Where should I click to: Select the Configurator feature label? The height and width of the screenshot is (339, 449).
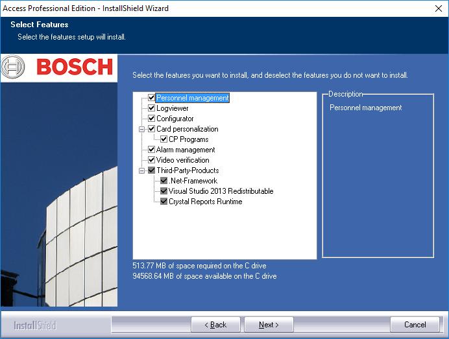tap(175, 119)
